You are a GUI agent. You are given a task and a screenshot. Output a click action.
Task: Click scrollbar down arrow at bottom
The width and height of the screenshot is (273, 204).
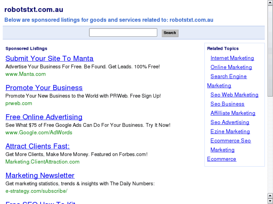pyautogui.click(x=270, y=201)
